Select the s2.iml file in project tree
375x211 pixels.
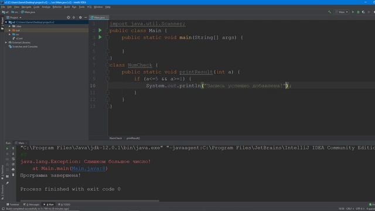pyautogui.click(x=18, y=38)
